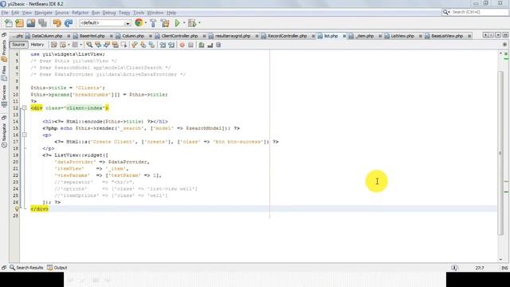Click the Last Edit icon in editor toolbar
The width and height of the screenshot is (510, 287).
tap(54, 45)
